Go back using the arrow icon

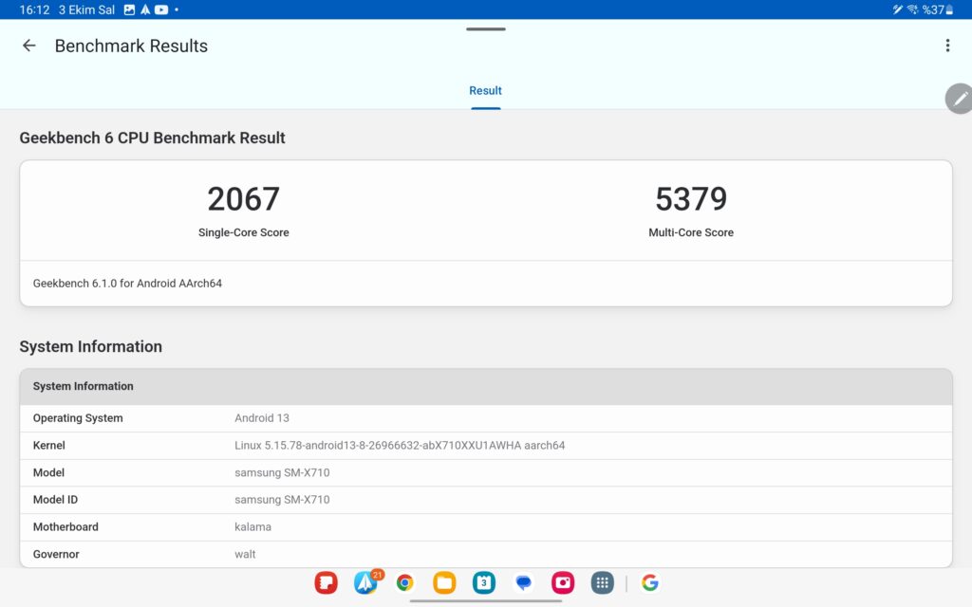click(29, 46)
